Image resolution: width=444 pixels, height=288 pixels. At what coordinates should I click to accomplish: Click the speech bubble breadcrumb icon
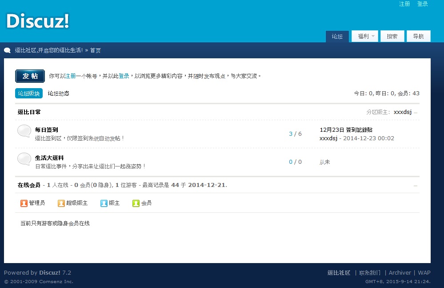(7, 50)
